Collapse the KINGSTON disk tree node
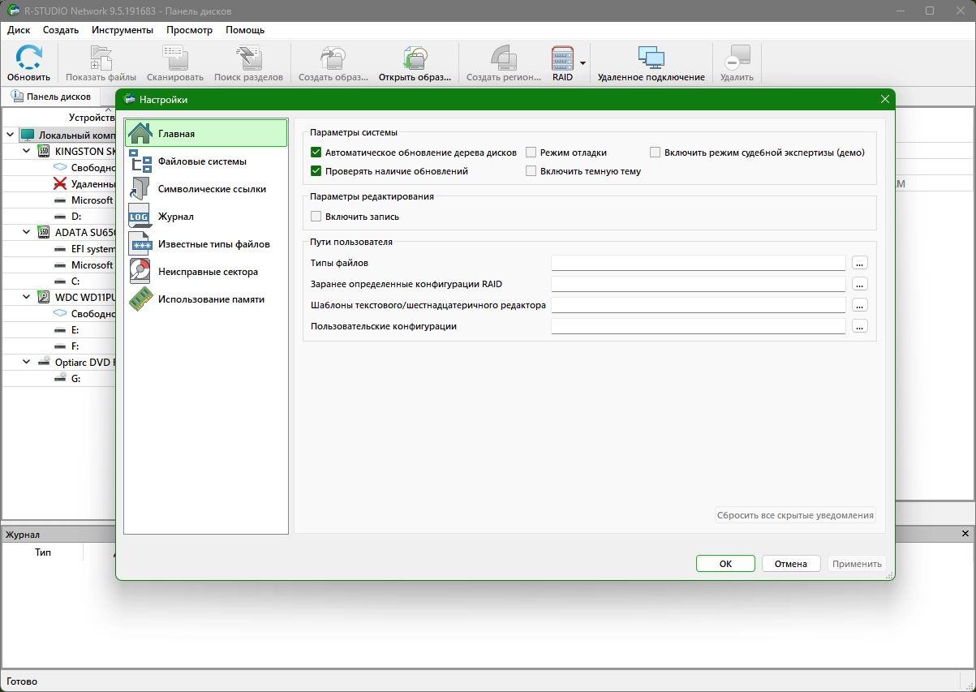This screenshot has width=976, height=692. pyautogui.click(x=27, y=151)
